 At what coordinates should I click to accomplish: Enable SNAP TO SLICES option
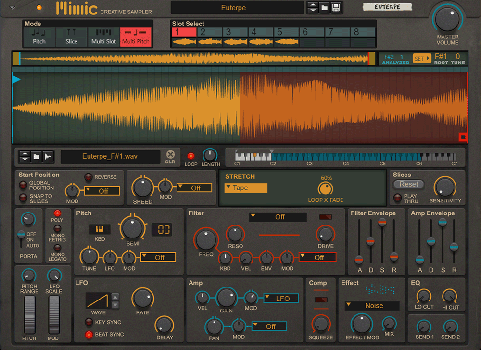(x=23, y=198)
